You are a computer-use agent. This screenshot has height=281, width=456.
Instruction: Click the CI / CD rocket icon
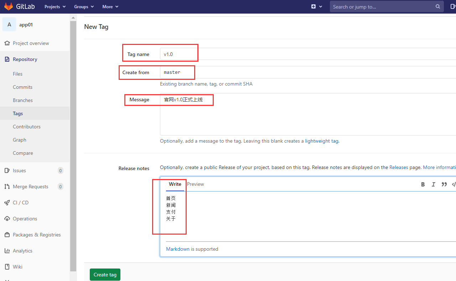click(x=7, y=203)
